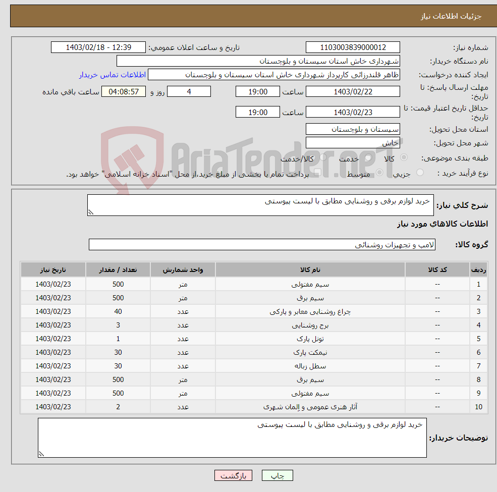Click the تونل پارک item cell

(310, 339)
